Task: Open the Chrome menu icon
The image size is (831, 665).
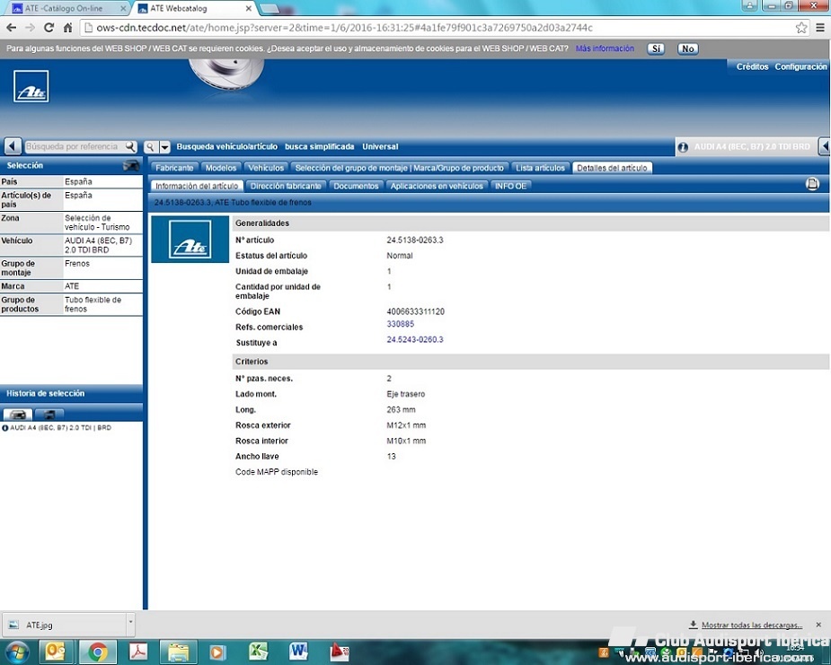Action: (x=820, y=28)
